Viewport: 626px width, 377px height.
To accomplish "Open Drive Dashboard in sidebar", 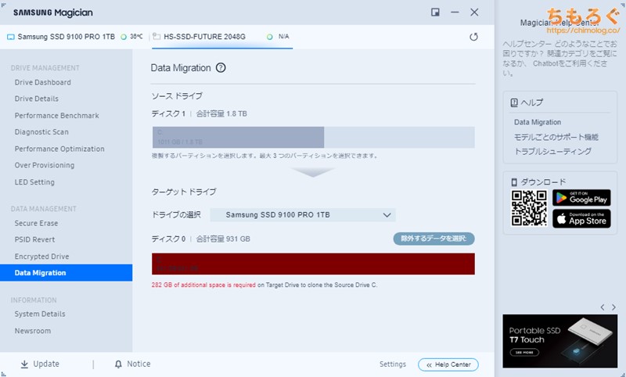I will [x=43, y=82].
